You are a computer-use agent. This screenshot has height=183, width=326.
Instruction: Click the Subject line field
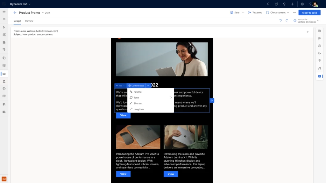(x=36, y=34)
